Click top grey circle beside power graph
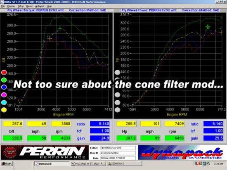This screenshot has width=227, height=170. 117,73
